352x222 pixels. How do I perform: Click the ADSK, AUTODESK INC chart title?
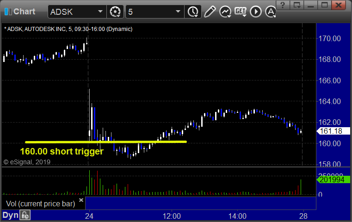point(68,29)
